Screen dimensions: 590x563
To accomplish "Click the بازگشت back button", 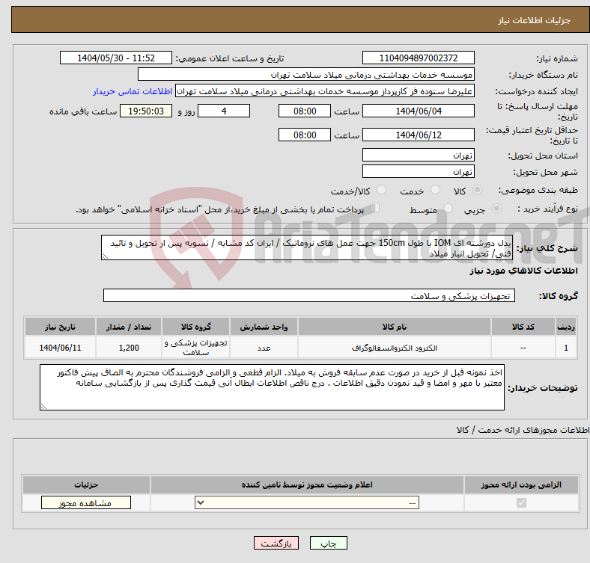I will (277, 544).
